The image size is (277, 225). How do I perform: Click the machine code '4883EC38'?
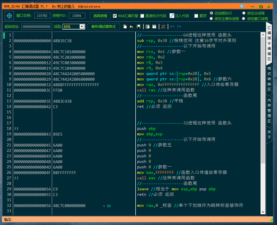(x=62, y=41)
